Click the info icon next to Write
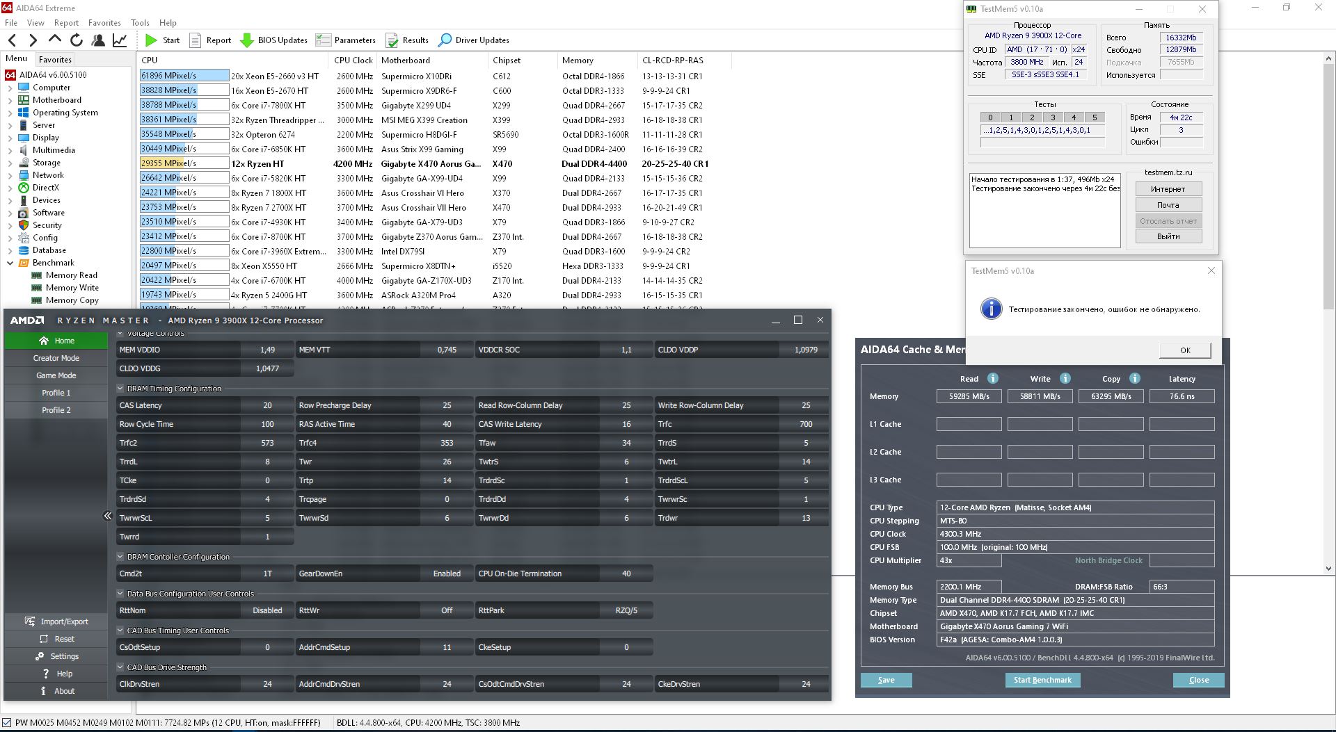The image size is (1336, 732). pos(1065,378)
